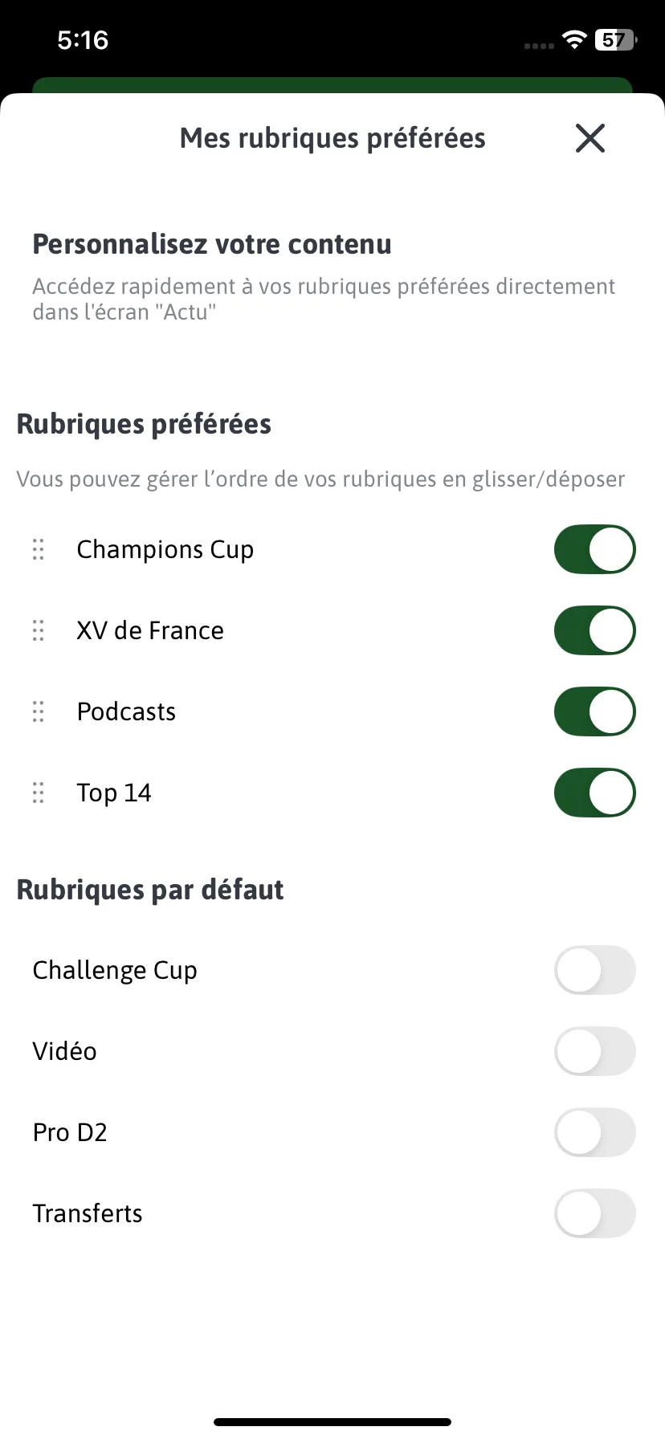Tap the reorder grip next to Top 14
This screenshot has height=1439, width=665.
[x=38, y=793]
